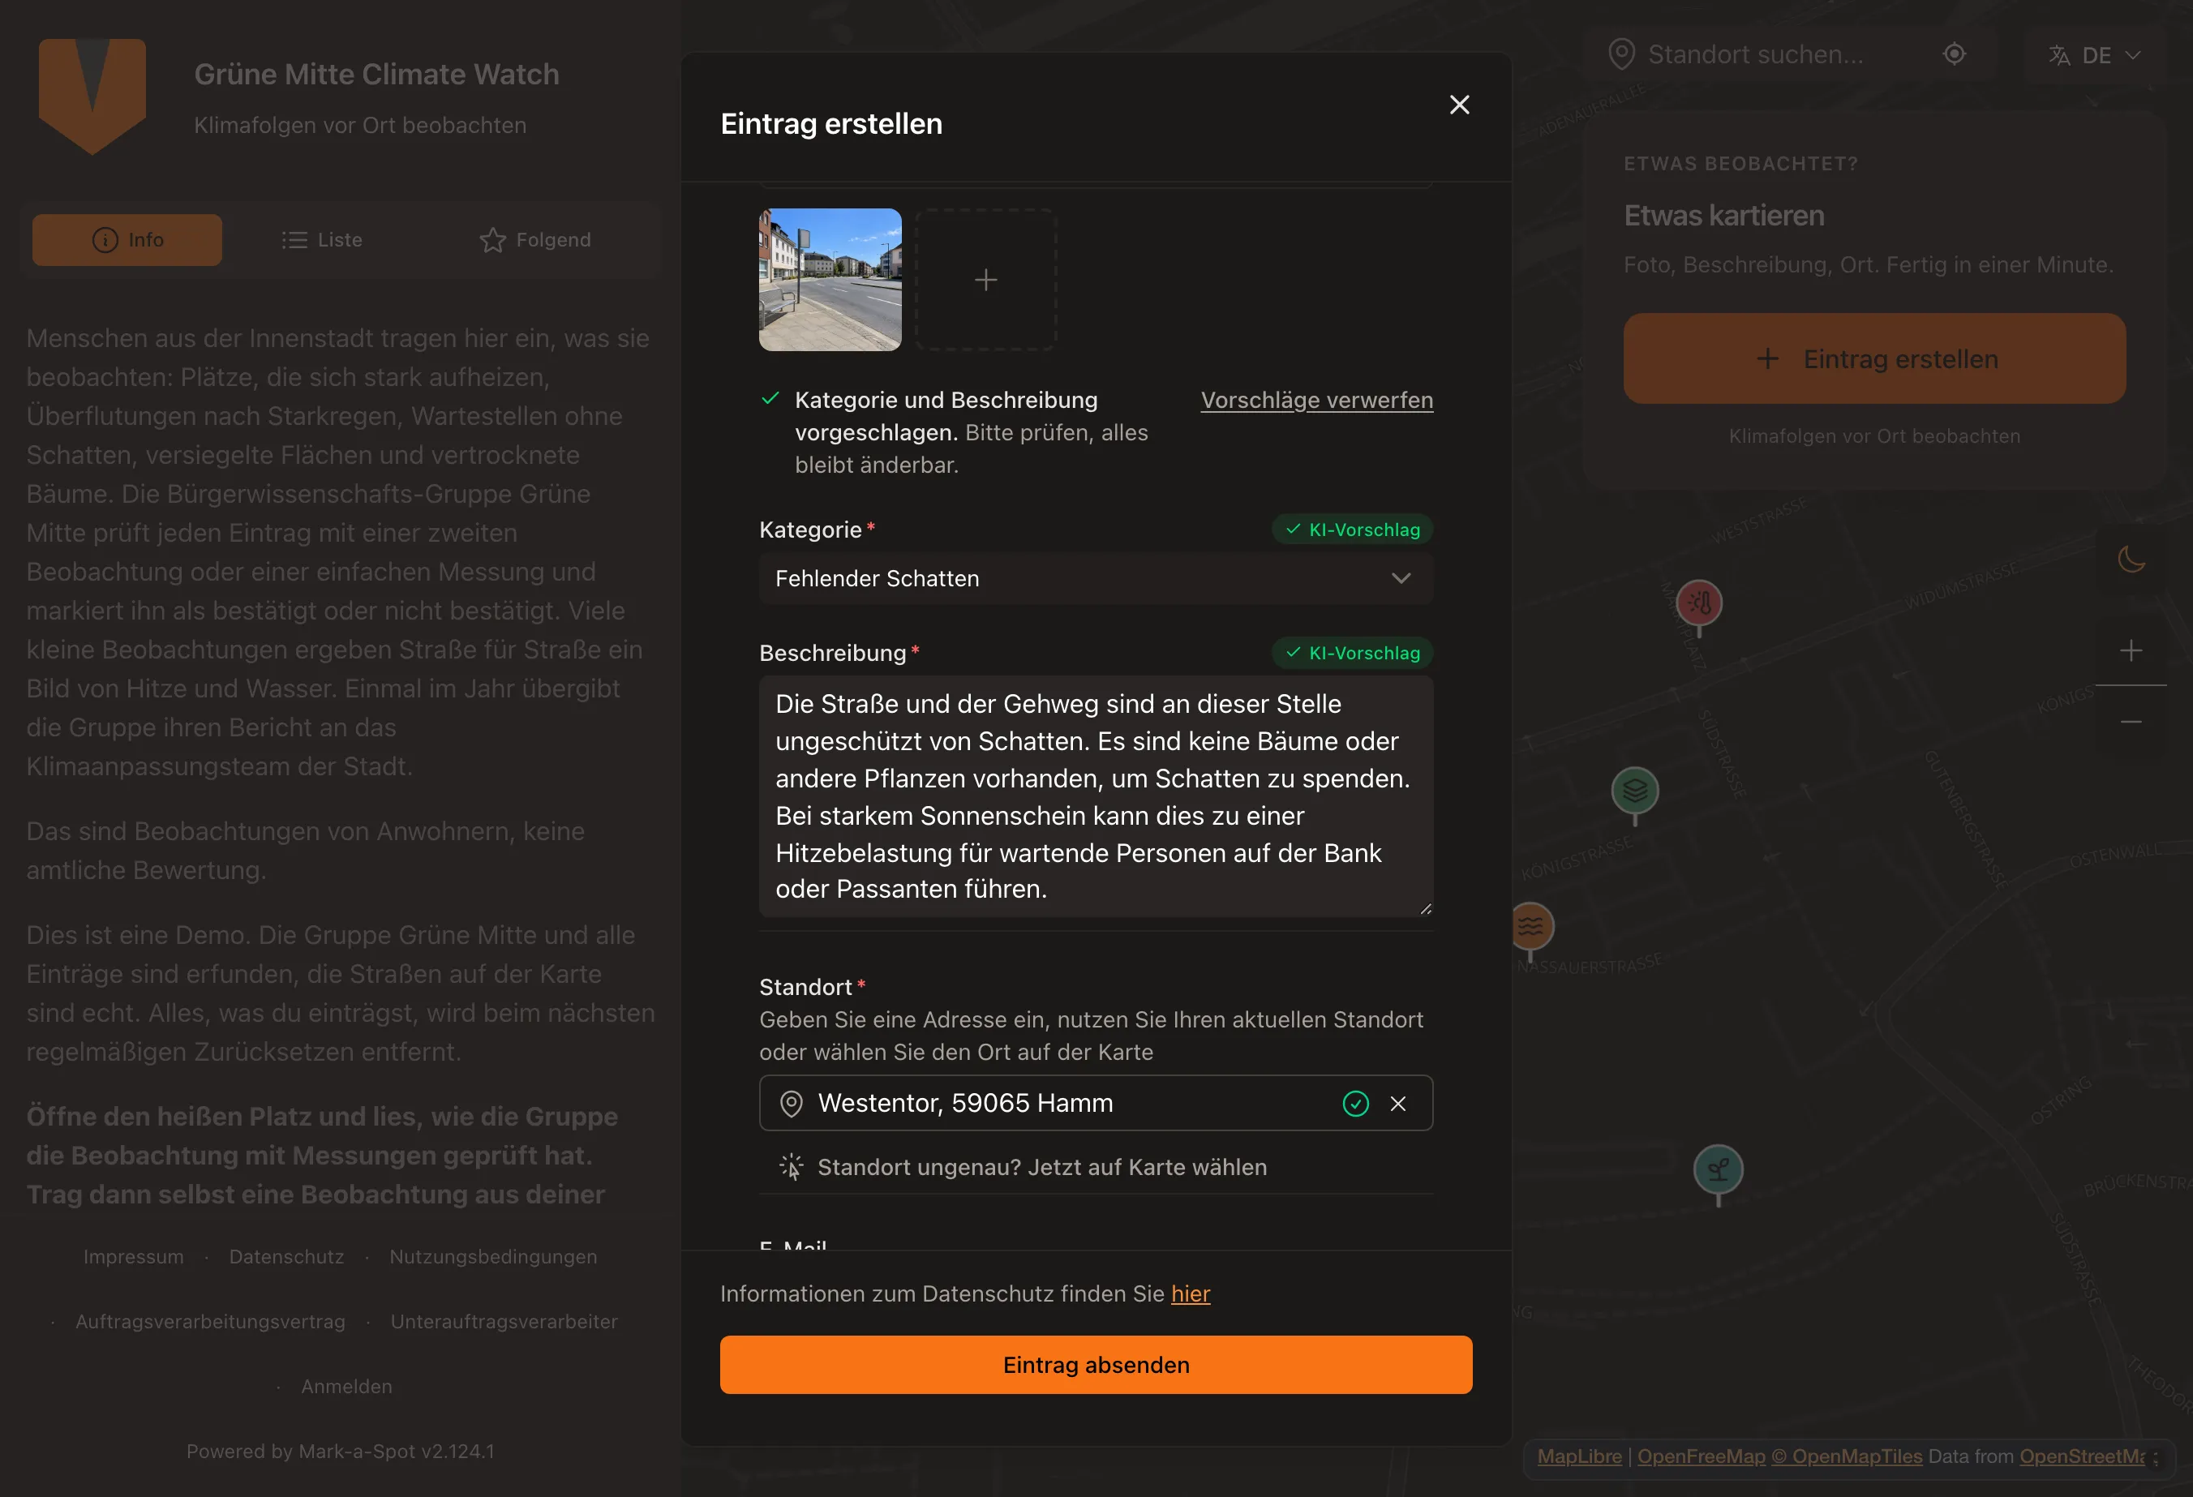
Task: Click the KI-Vorschlag badge next to Beschreibung
Action: coord(1352,653)
